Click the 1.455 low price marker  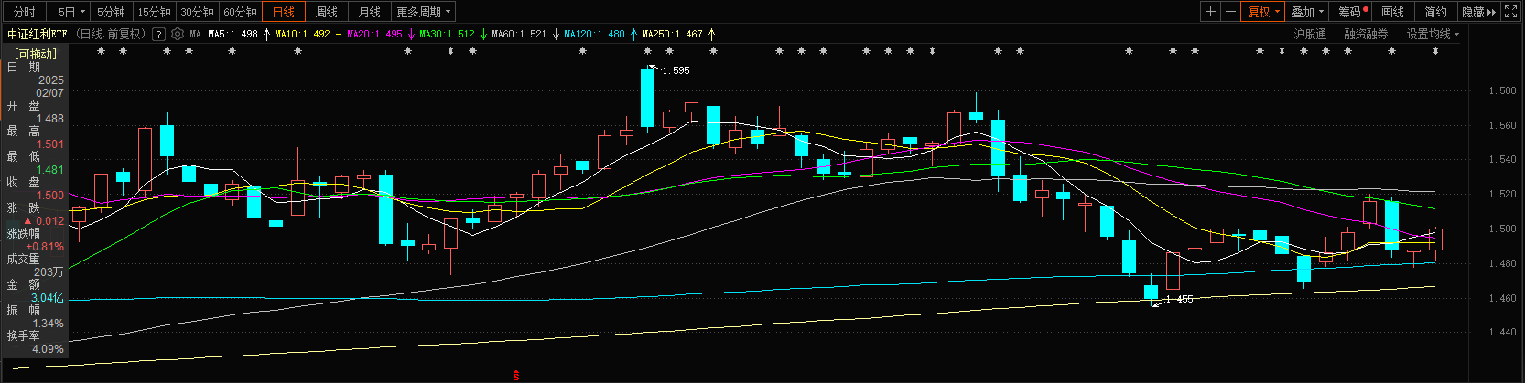point(1179,299)
